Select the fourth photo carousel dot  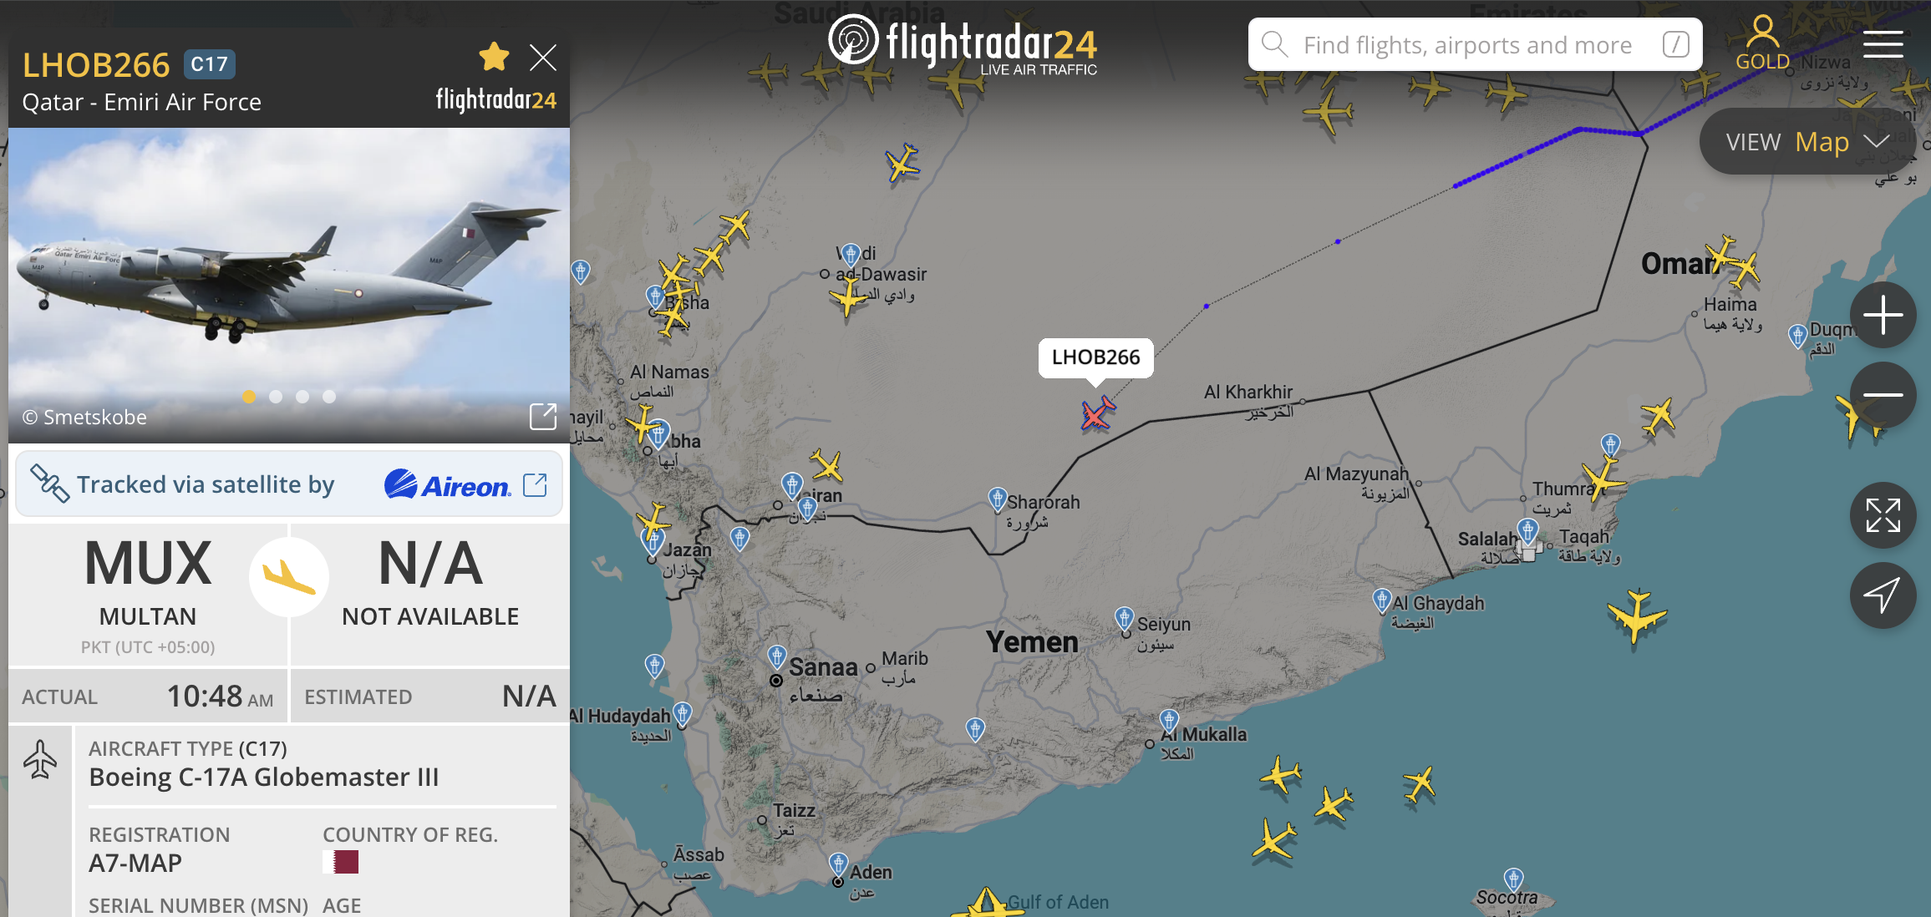(x=329, y=397)
